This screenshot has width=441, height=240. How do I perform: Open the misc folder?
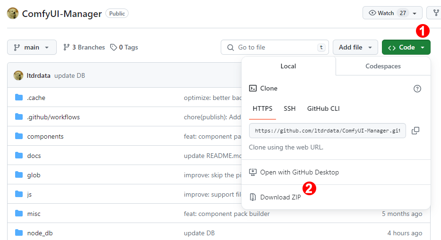tap(34, 214)
